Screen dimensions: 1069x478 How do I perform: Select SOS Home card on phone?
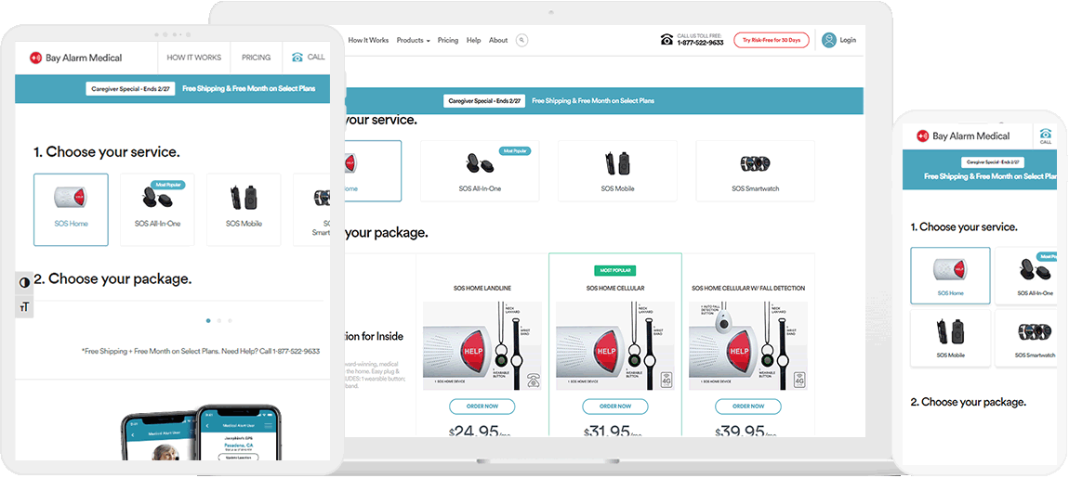click(950, 276)
